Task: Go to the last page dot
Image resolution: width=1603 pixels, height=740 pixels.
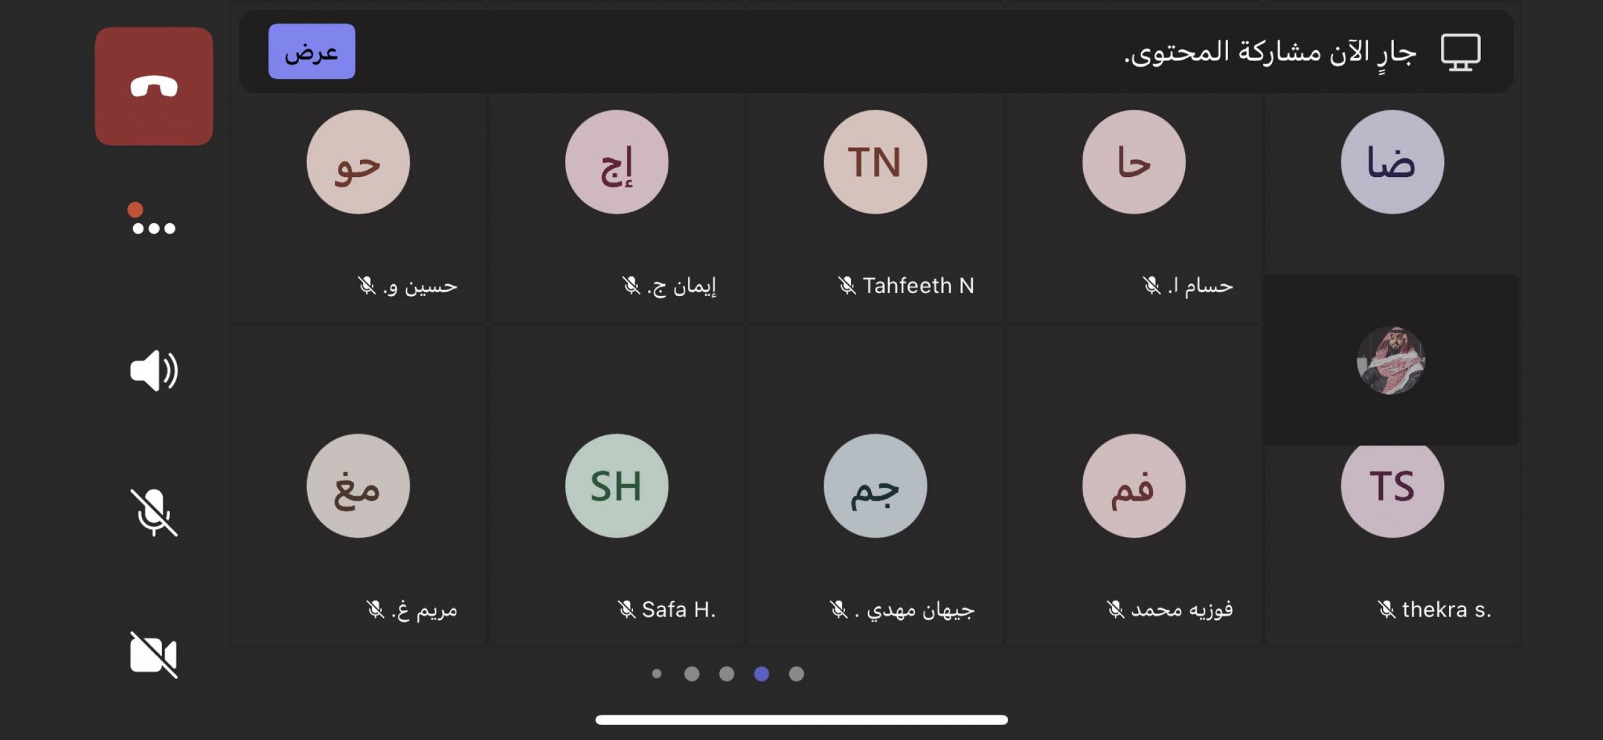Action: tap(797, 673)
